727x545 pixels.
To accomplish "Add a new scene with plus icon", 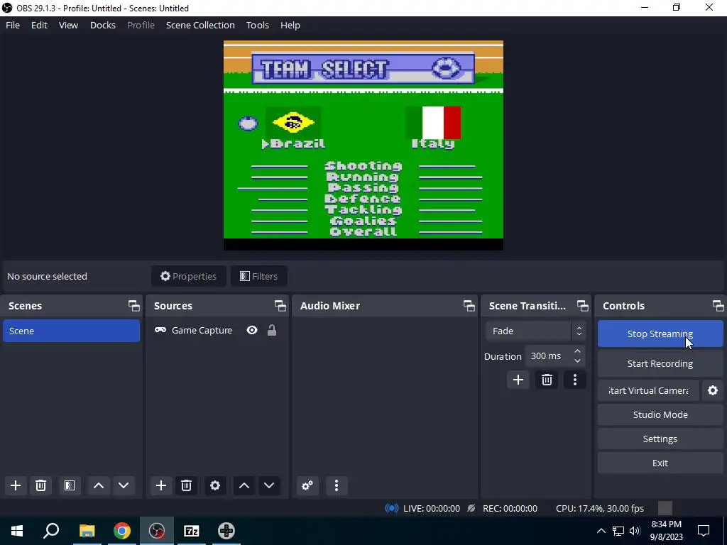I will [x=16, y=485].
